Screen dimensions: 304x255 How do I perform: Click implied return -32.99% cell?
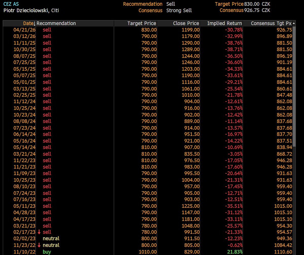[x=234, y=36]
